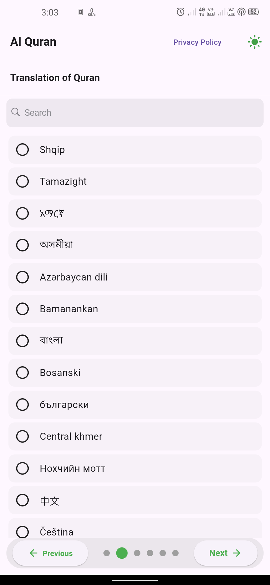Focus the Search translations field
Viewport: 270px width, 585px height.
(135, 113)
